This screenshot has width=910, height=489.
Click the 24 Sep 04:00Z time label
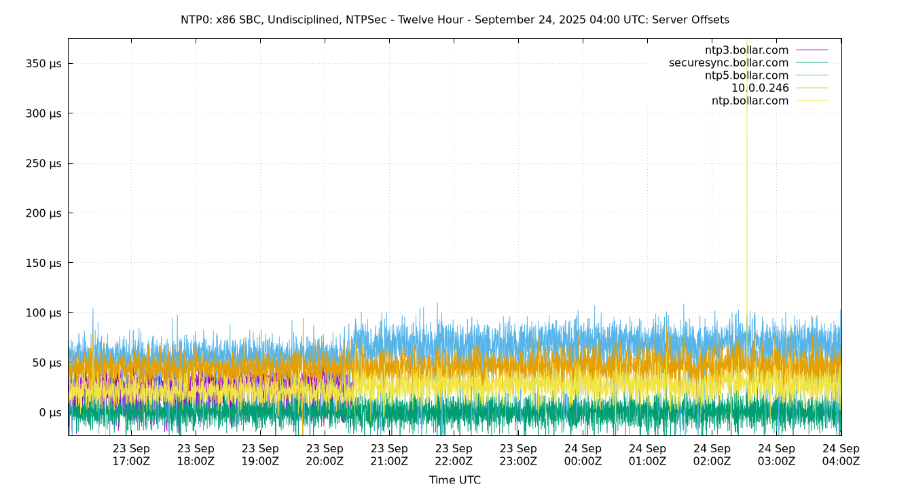(841, 455)
